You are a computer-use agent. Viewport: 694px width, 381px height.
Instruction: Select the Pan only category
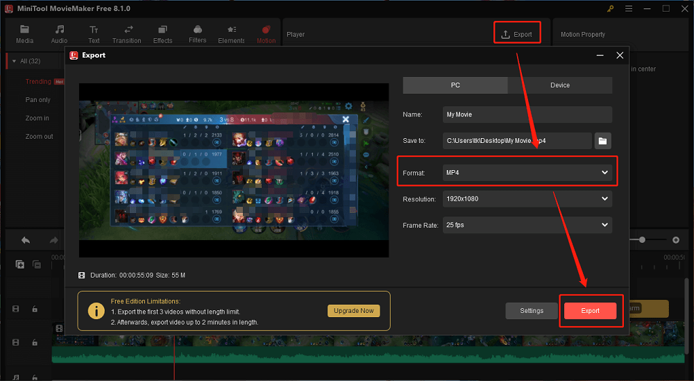pos(37,100)
